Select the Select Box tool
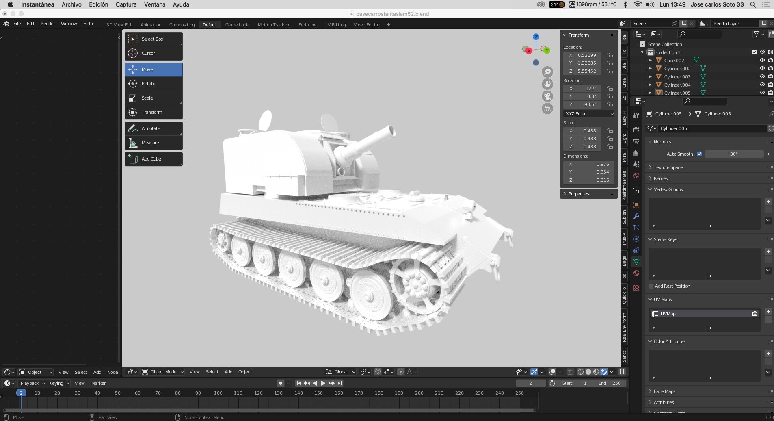 pyautogui.click(x=154, y=39)
